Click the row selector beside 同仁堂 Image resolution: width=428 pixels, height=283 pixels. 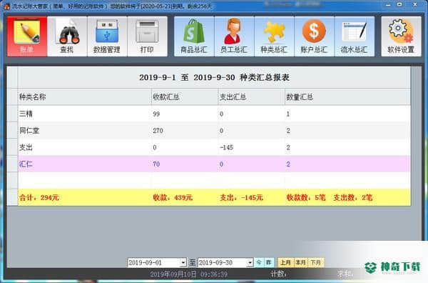(x=12, y=131)
